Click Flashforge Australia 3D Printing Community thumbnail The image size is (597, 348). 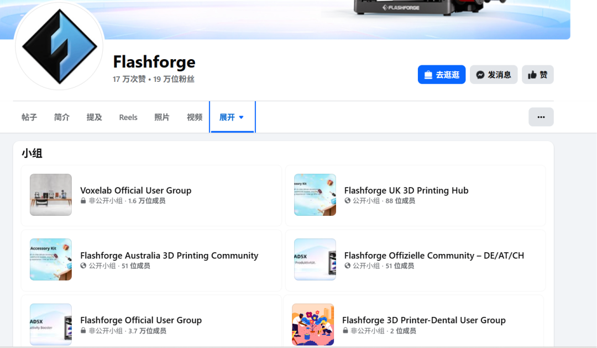pos(51,259)
